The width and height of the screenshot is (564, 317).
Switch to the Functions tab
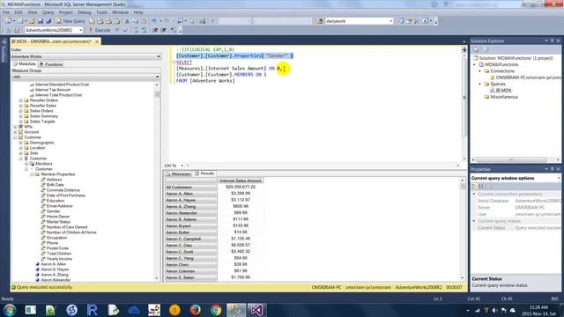[51, 64]
